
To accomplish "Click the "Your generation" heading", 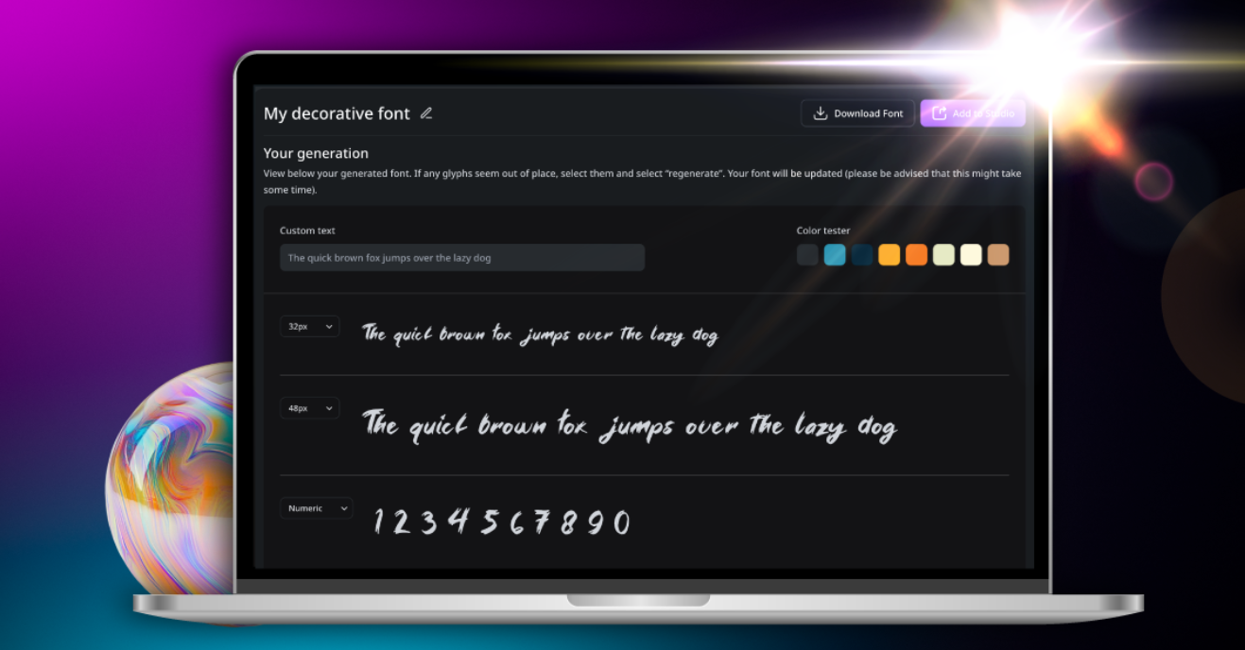I will pos(316,153).
